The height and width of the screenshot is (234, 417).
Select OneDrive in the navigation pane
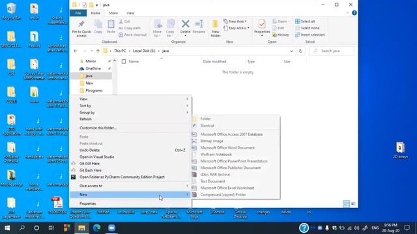(93, 68)
